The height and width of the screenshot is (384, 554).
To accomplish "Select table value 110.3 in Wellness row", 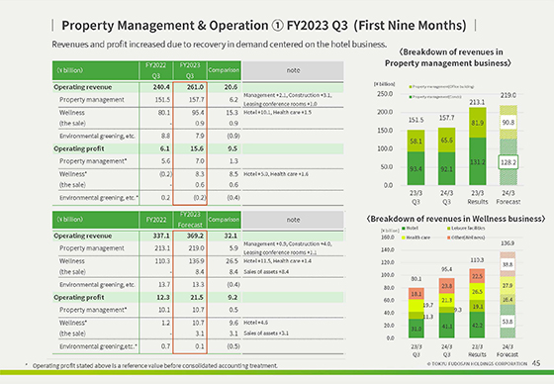I will (162, 261).
